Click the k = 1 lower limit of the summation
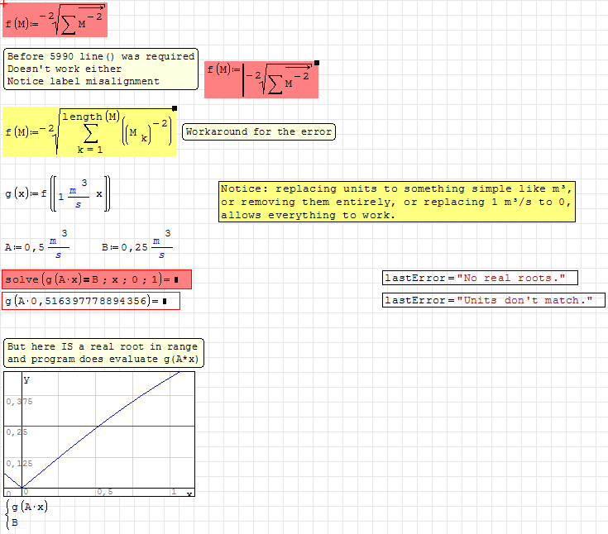 point(91,150)
